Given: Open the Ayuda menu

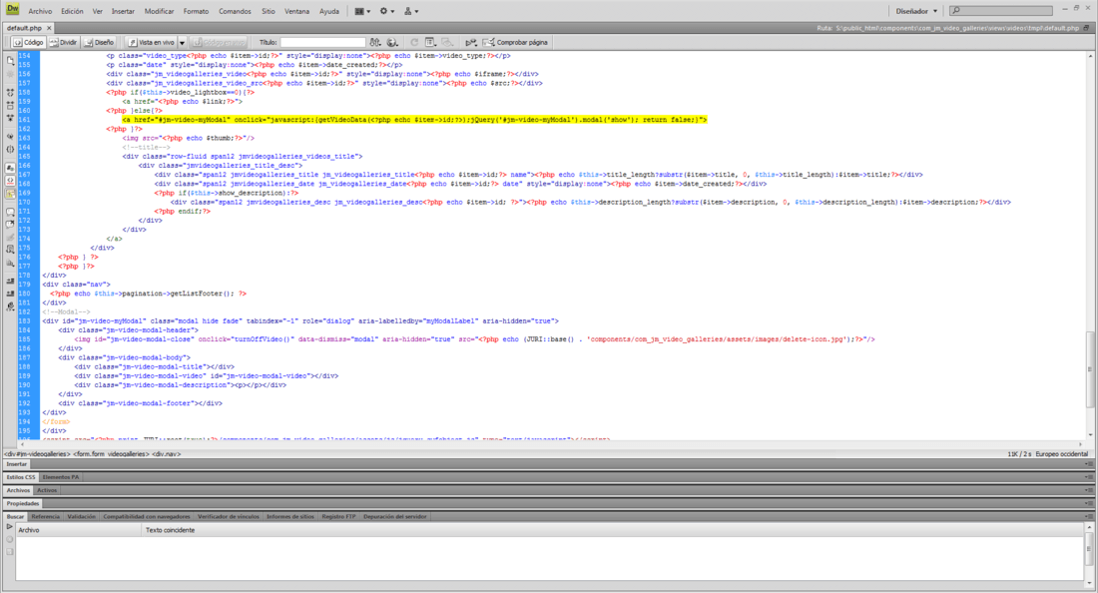Looking at the screenshot, I should coord(329,11).
